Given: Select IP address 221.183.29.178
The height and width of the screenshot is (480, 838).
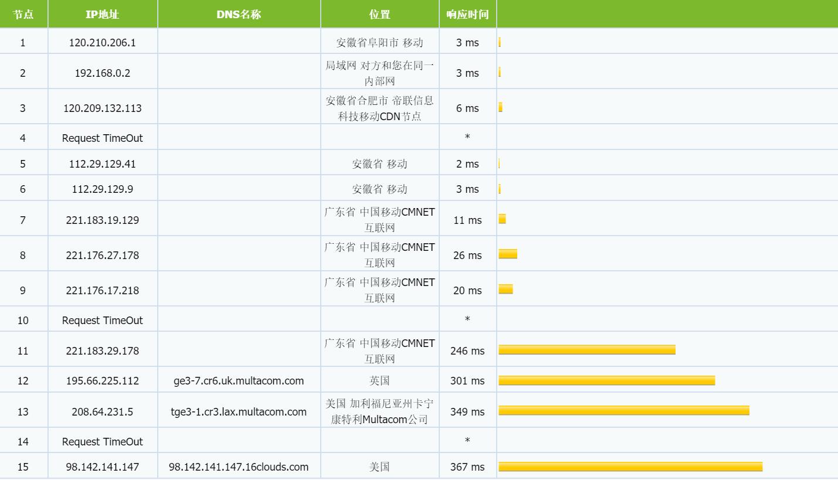Looking at the screenshot, I should click(103, 351).
